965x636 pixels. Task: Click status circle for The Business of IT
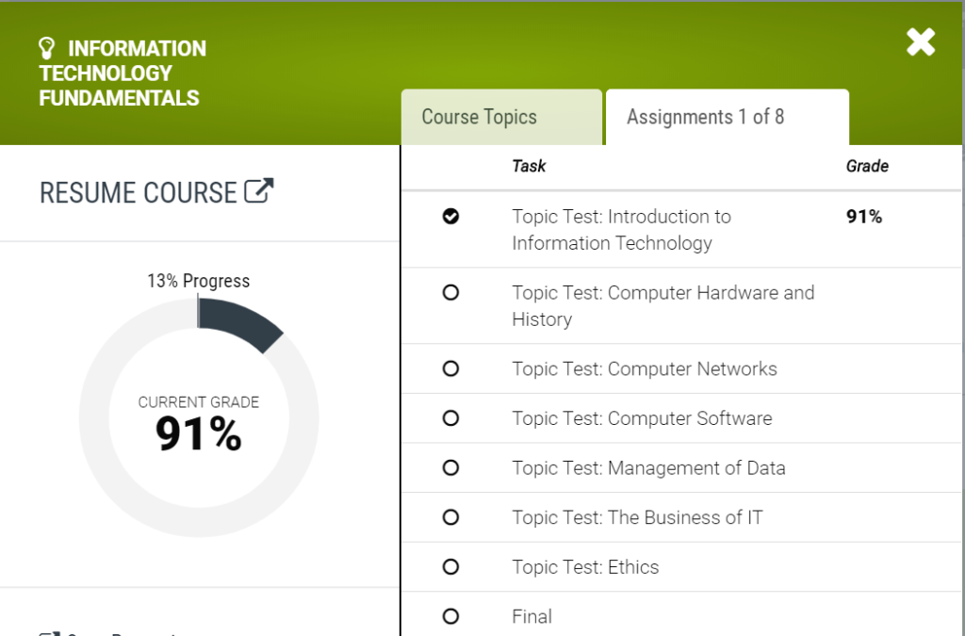coord(450,517)
